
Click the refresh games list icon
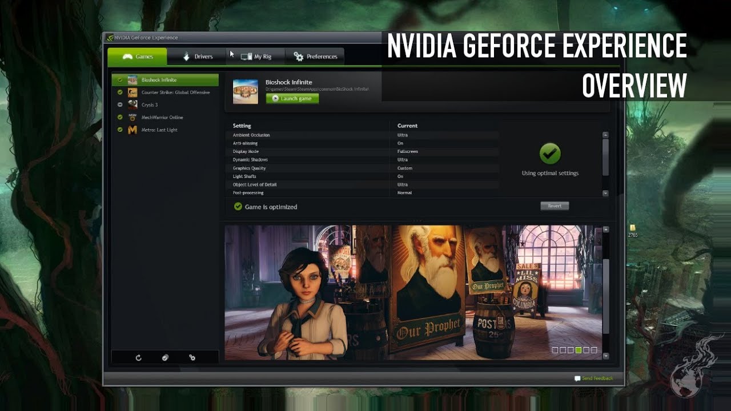coord(138,358)
